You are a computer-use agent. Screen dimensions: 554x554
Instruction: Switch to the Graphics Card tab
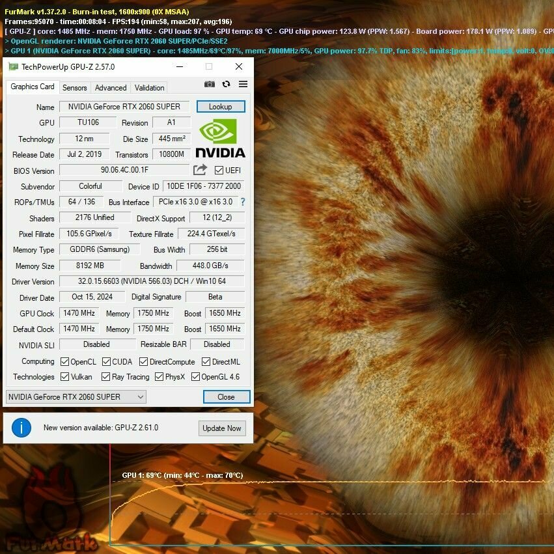point(32,87)
